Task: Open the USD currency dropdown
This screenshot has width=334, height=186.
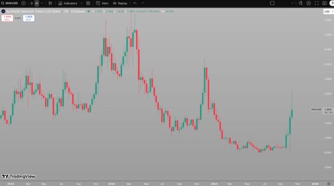Action: (327, 12)
